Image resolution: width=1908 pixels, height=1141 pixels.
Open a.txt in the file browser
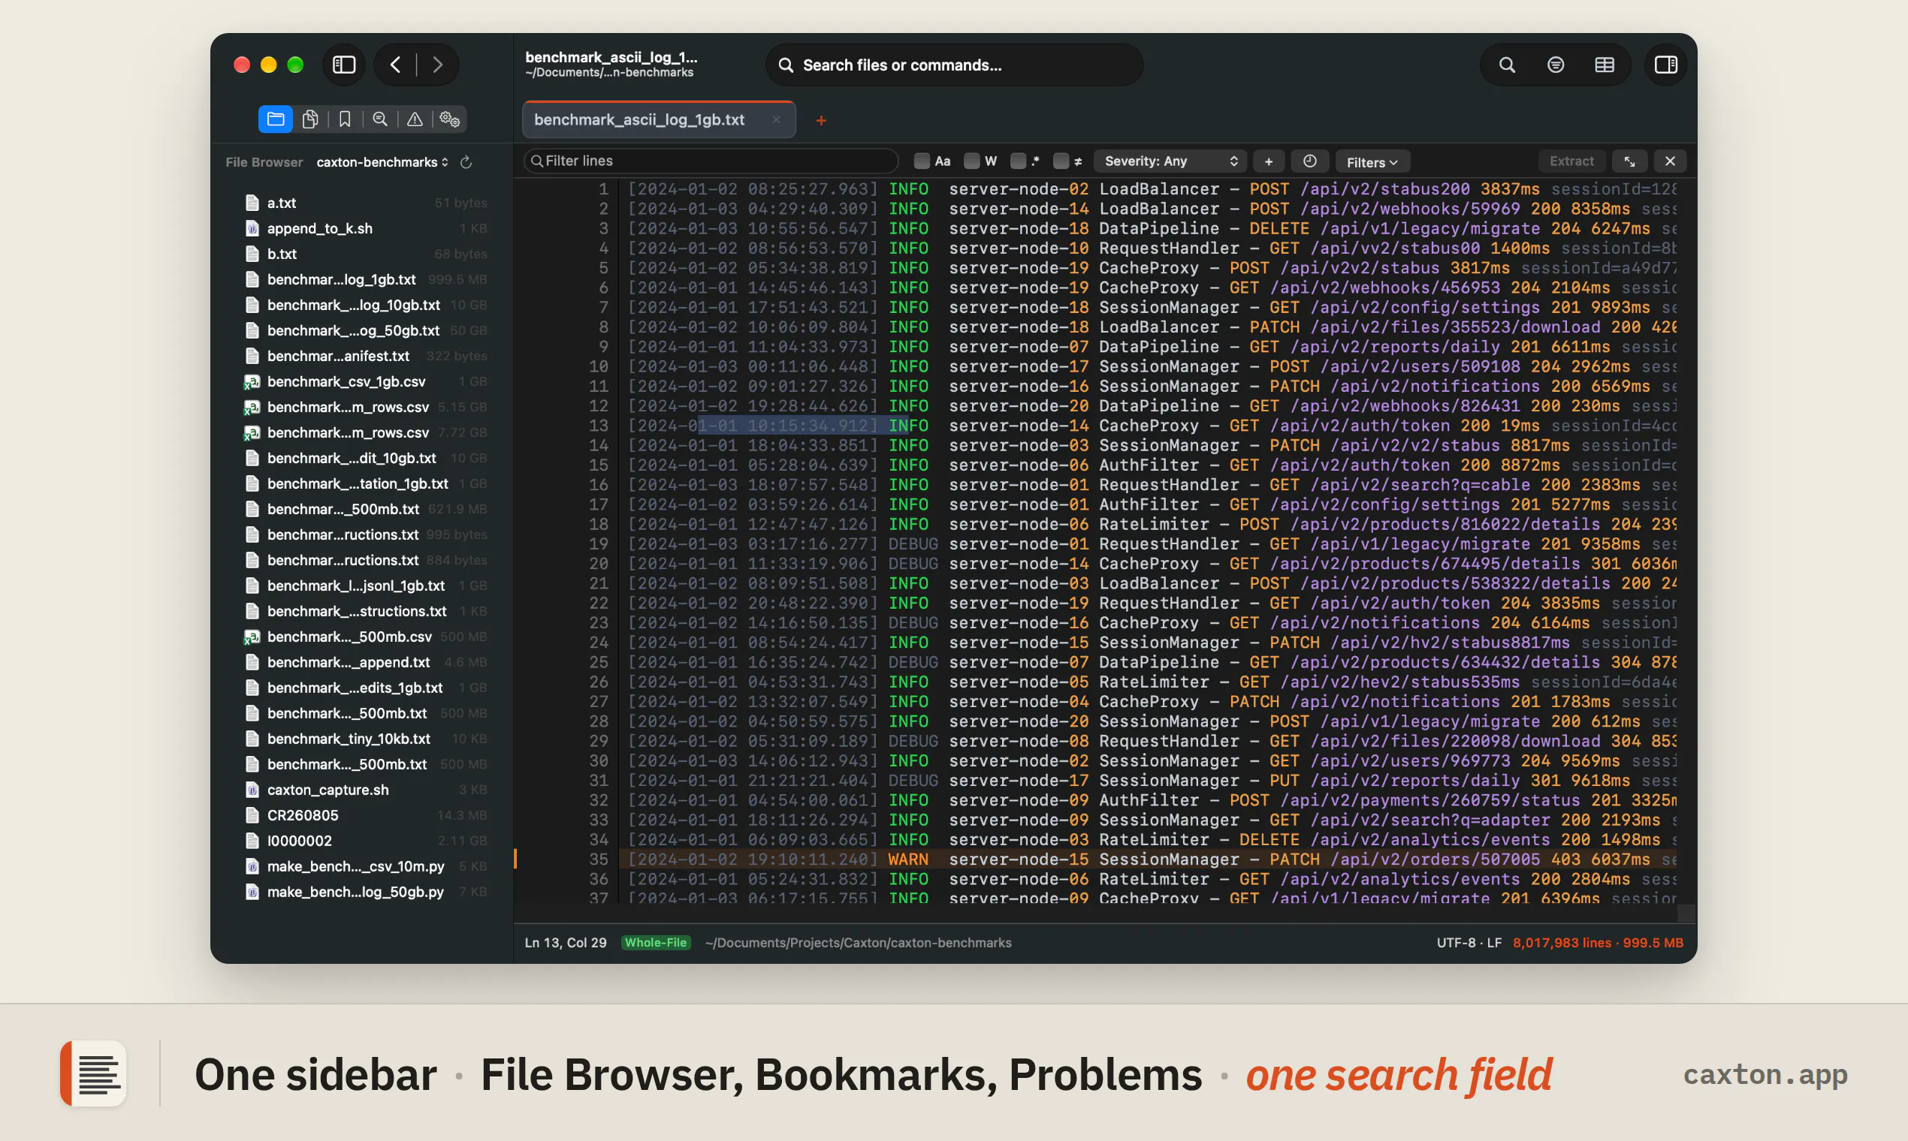(367, 203)
